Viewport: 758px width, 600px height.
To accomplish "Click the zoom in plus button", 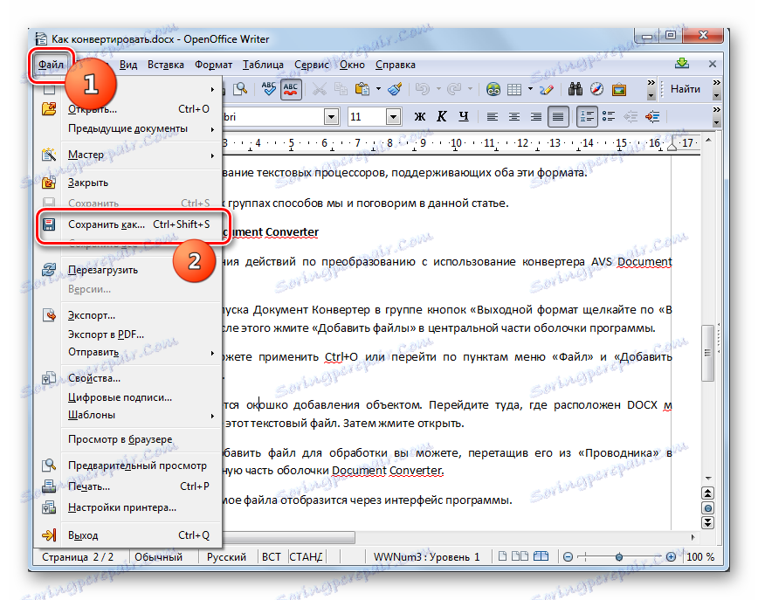I will pos(671,557).
